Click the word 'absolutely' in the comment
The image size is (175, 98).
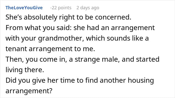tap(40, 17)
